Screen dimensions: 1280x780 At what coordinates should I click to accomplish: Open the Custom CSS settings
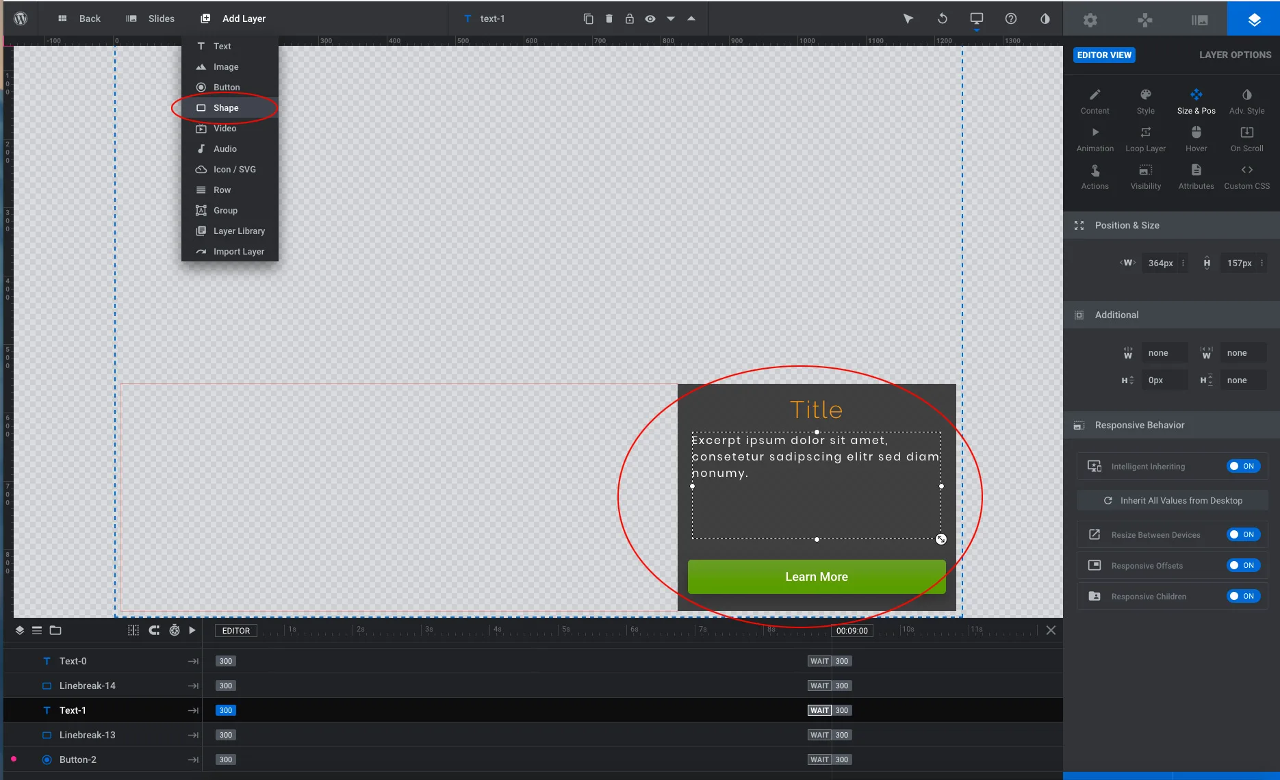coord(1246,176)
